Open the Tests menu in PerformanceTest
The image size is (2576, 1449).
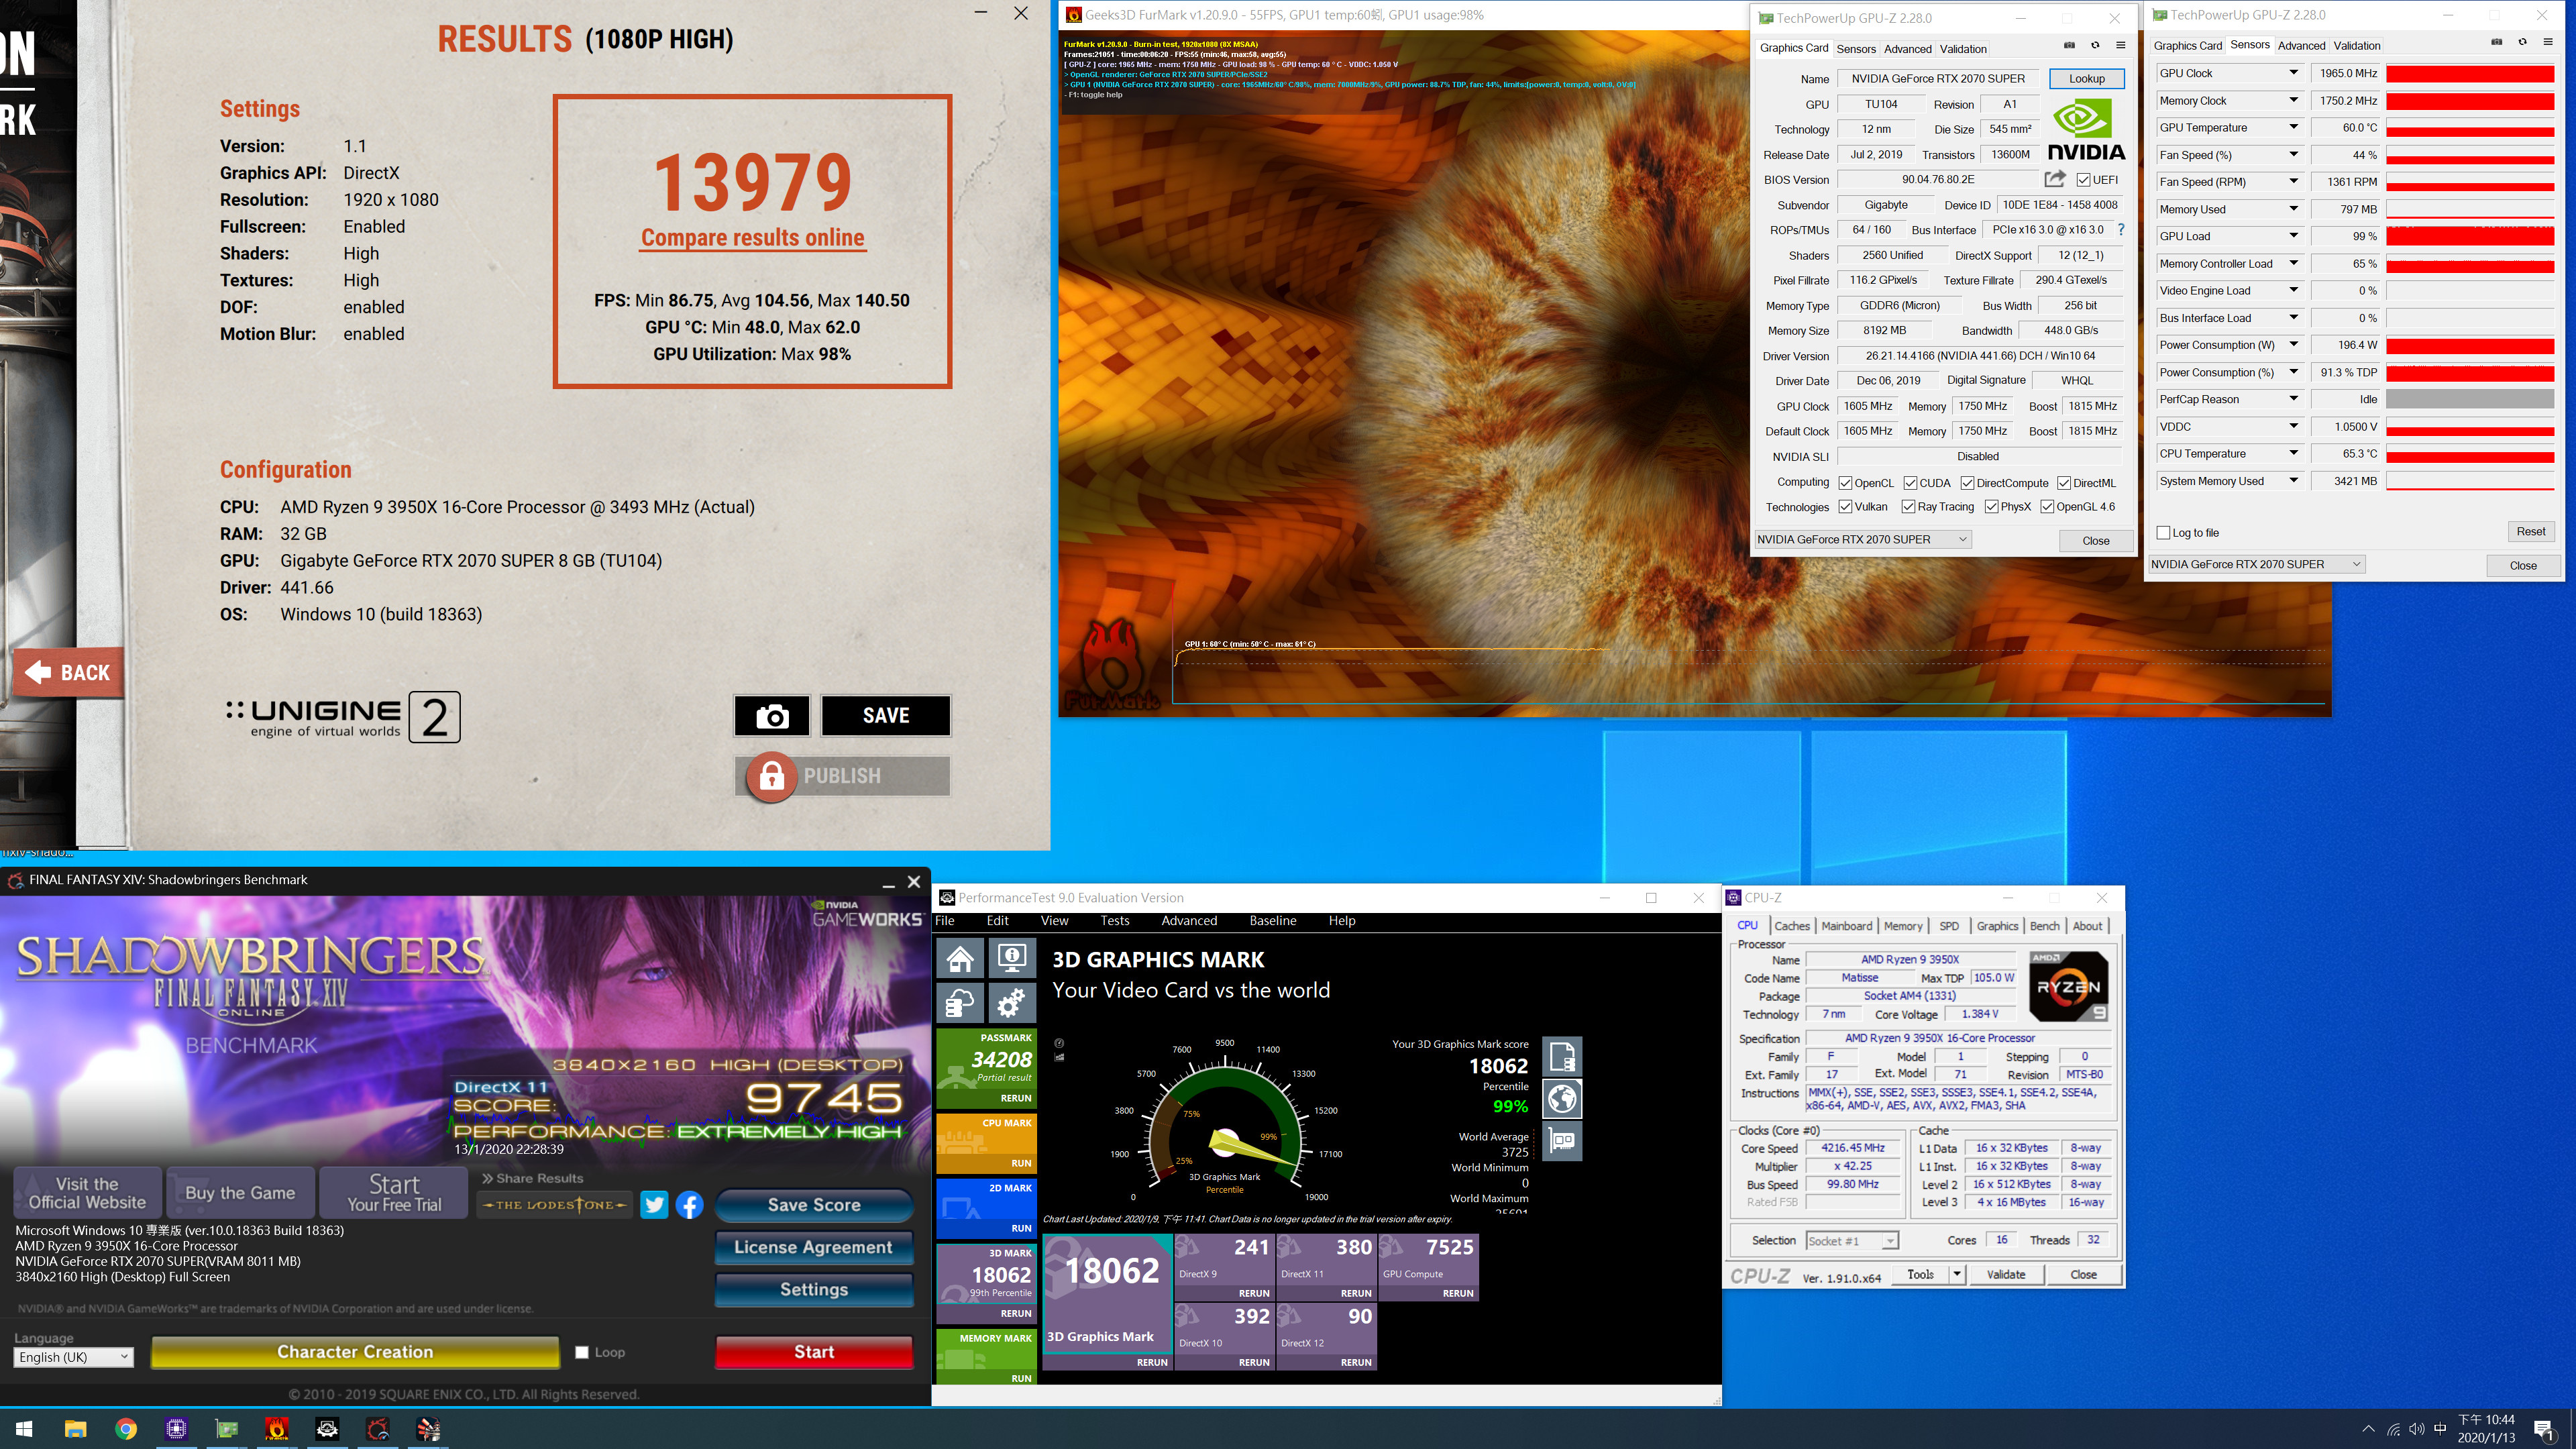click(x=1114, y=921)
